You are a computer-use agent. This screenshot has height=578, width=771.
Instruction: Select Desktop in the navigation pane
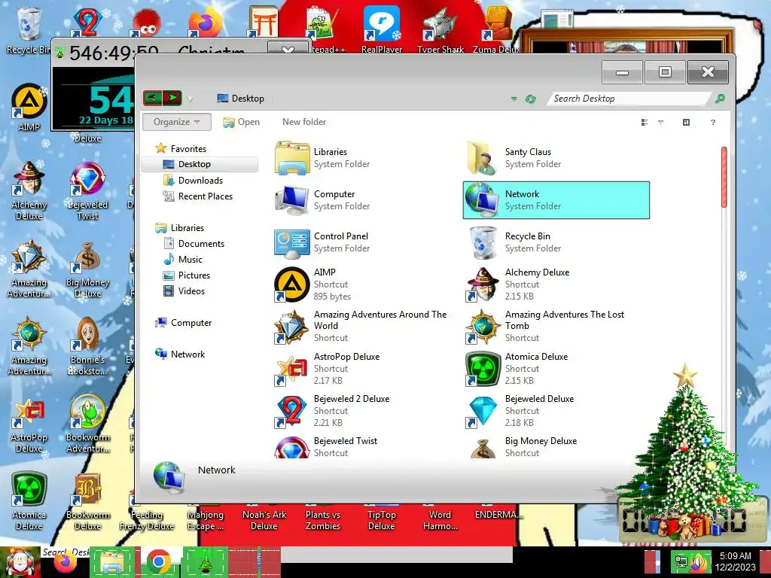pos(199,164)
